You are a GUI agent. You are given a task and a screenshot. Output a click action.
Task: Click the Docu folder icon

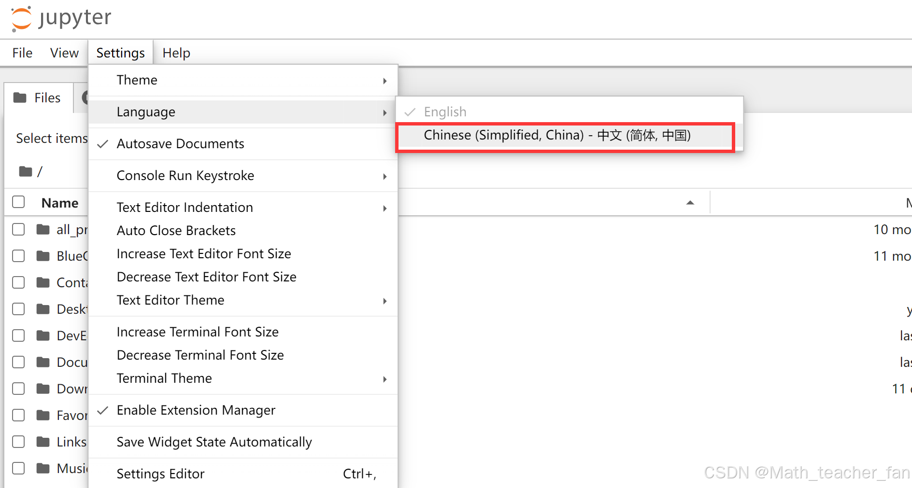pos(43,362)
